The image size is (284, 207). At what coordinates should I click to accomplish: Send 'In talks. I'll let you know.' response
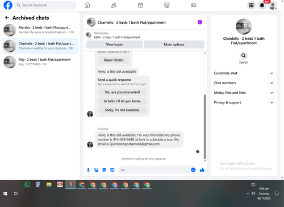(x=122, y=101)
